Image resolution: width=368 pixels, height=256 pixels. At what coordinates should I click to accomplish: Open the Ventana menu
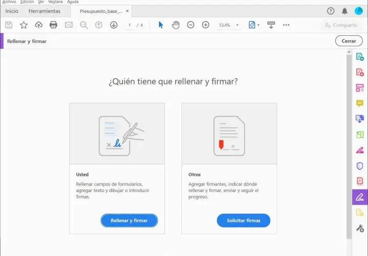click(55, 2)
